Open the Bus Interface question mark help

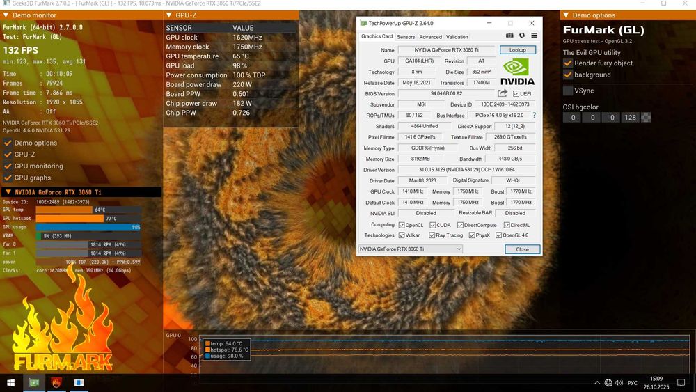point(535,115)
